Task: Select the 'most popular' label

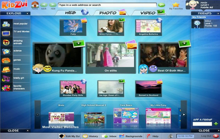Action: 20,24
